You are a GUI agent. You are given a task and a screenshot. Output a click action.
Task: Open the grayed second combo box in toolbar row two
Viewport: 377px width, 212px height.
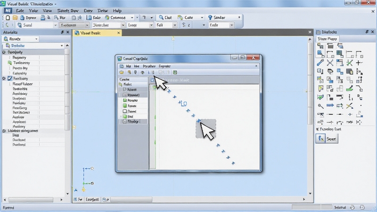click(x=74, y=25)
